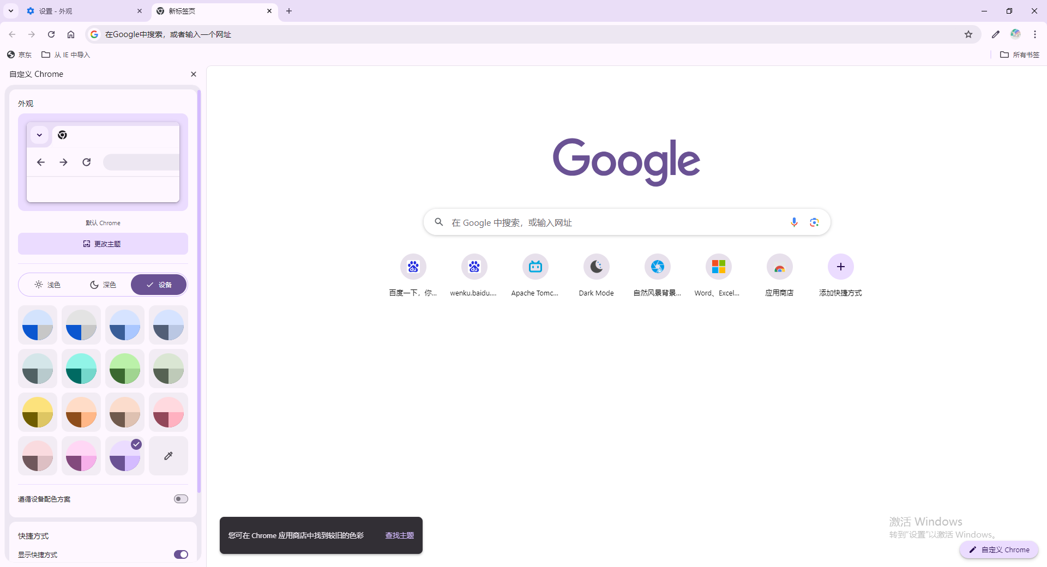Image resolution: width=1047 pixels, height=567 pixels.
Task: Select the 浅色 light mode option
Action: 47,285
